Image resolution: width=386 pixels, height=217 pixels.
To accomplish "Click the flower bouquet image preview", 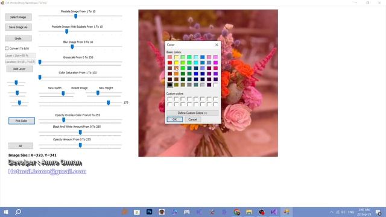I will pyautogui.click(x=208, y=83).
